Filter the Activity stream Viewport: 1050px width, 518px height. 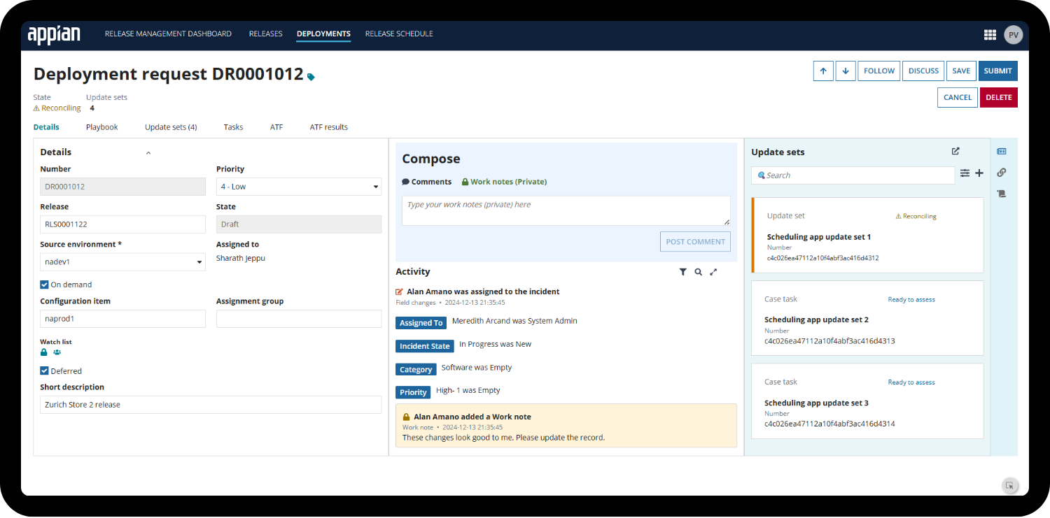pyautogui.click(x=682, y=272)
